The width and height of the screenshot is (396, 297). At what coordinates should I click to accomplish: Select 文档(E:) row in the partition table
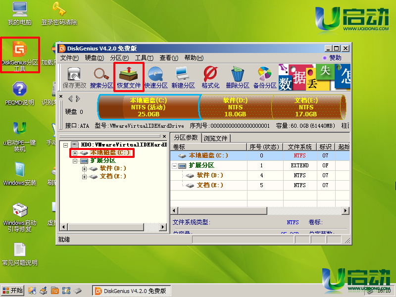260,185
